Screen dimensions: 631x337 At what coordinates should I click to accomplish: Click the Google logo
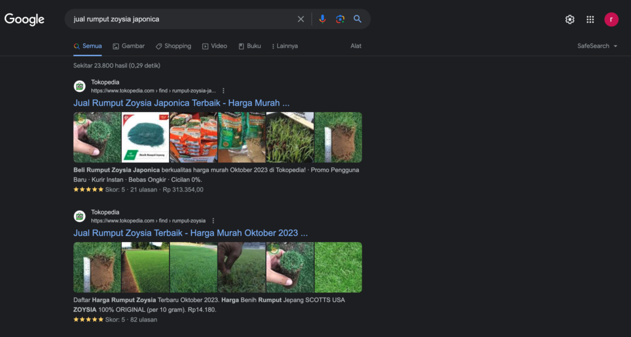point(25,19)
